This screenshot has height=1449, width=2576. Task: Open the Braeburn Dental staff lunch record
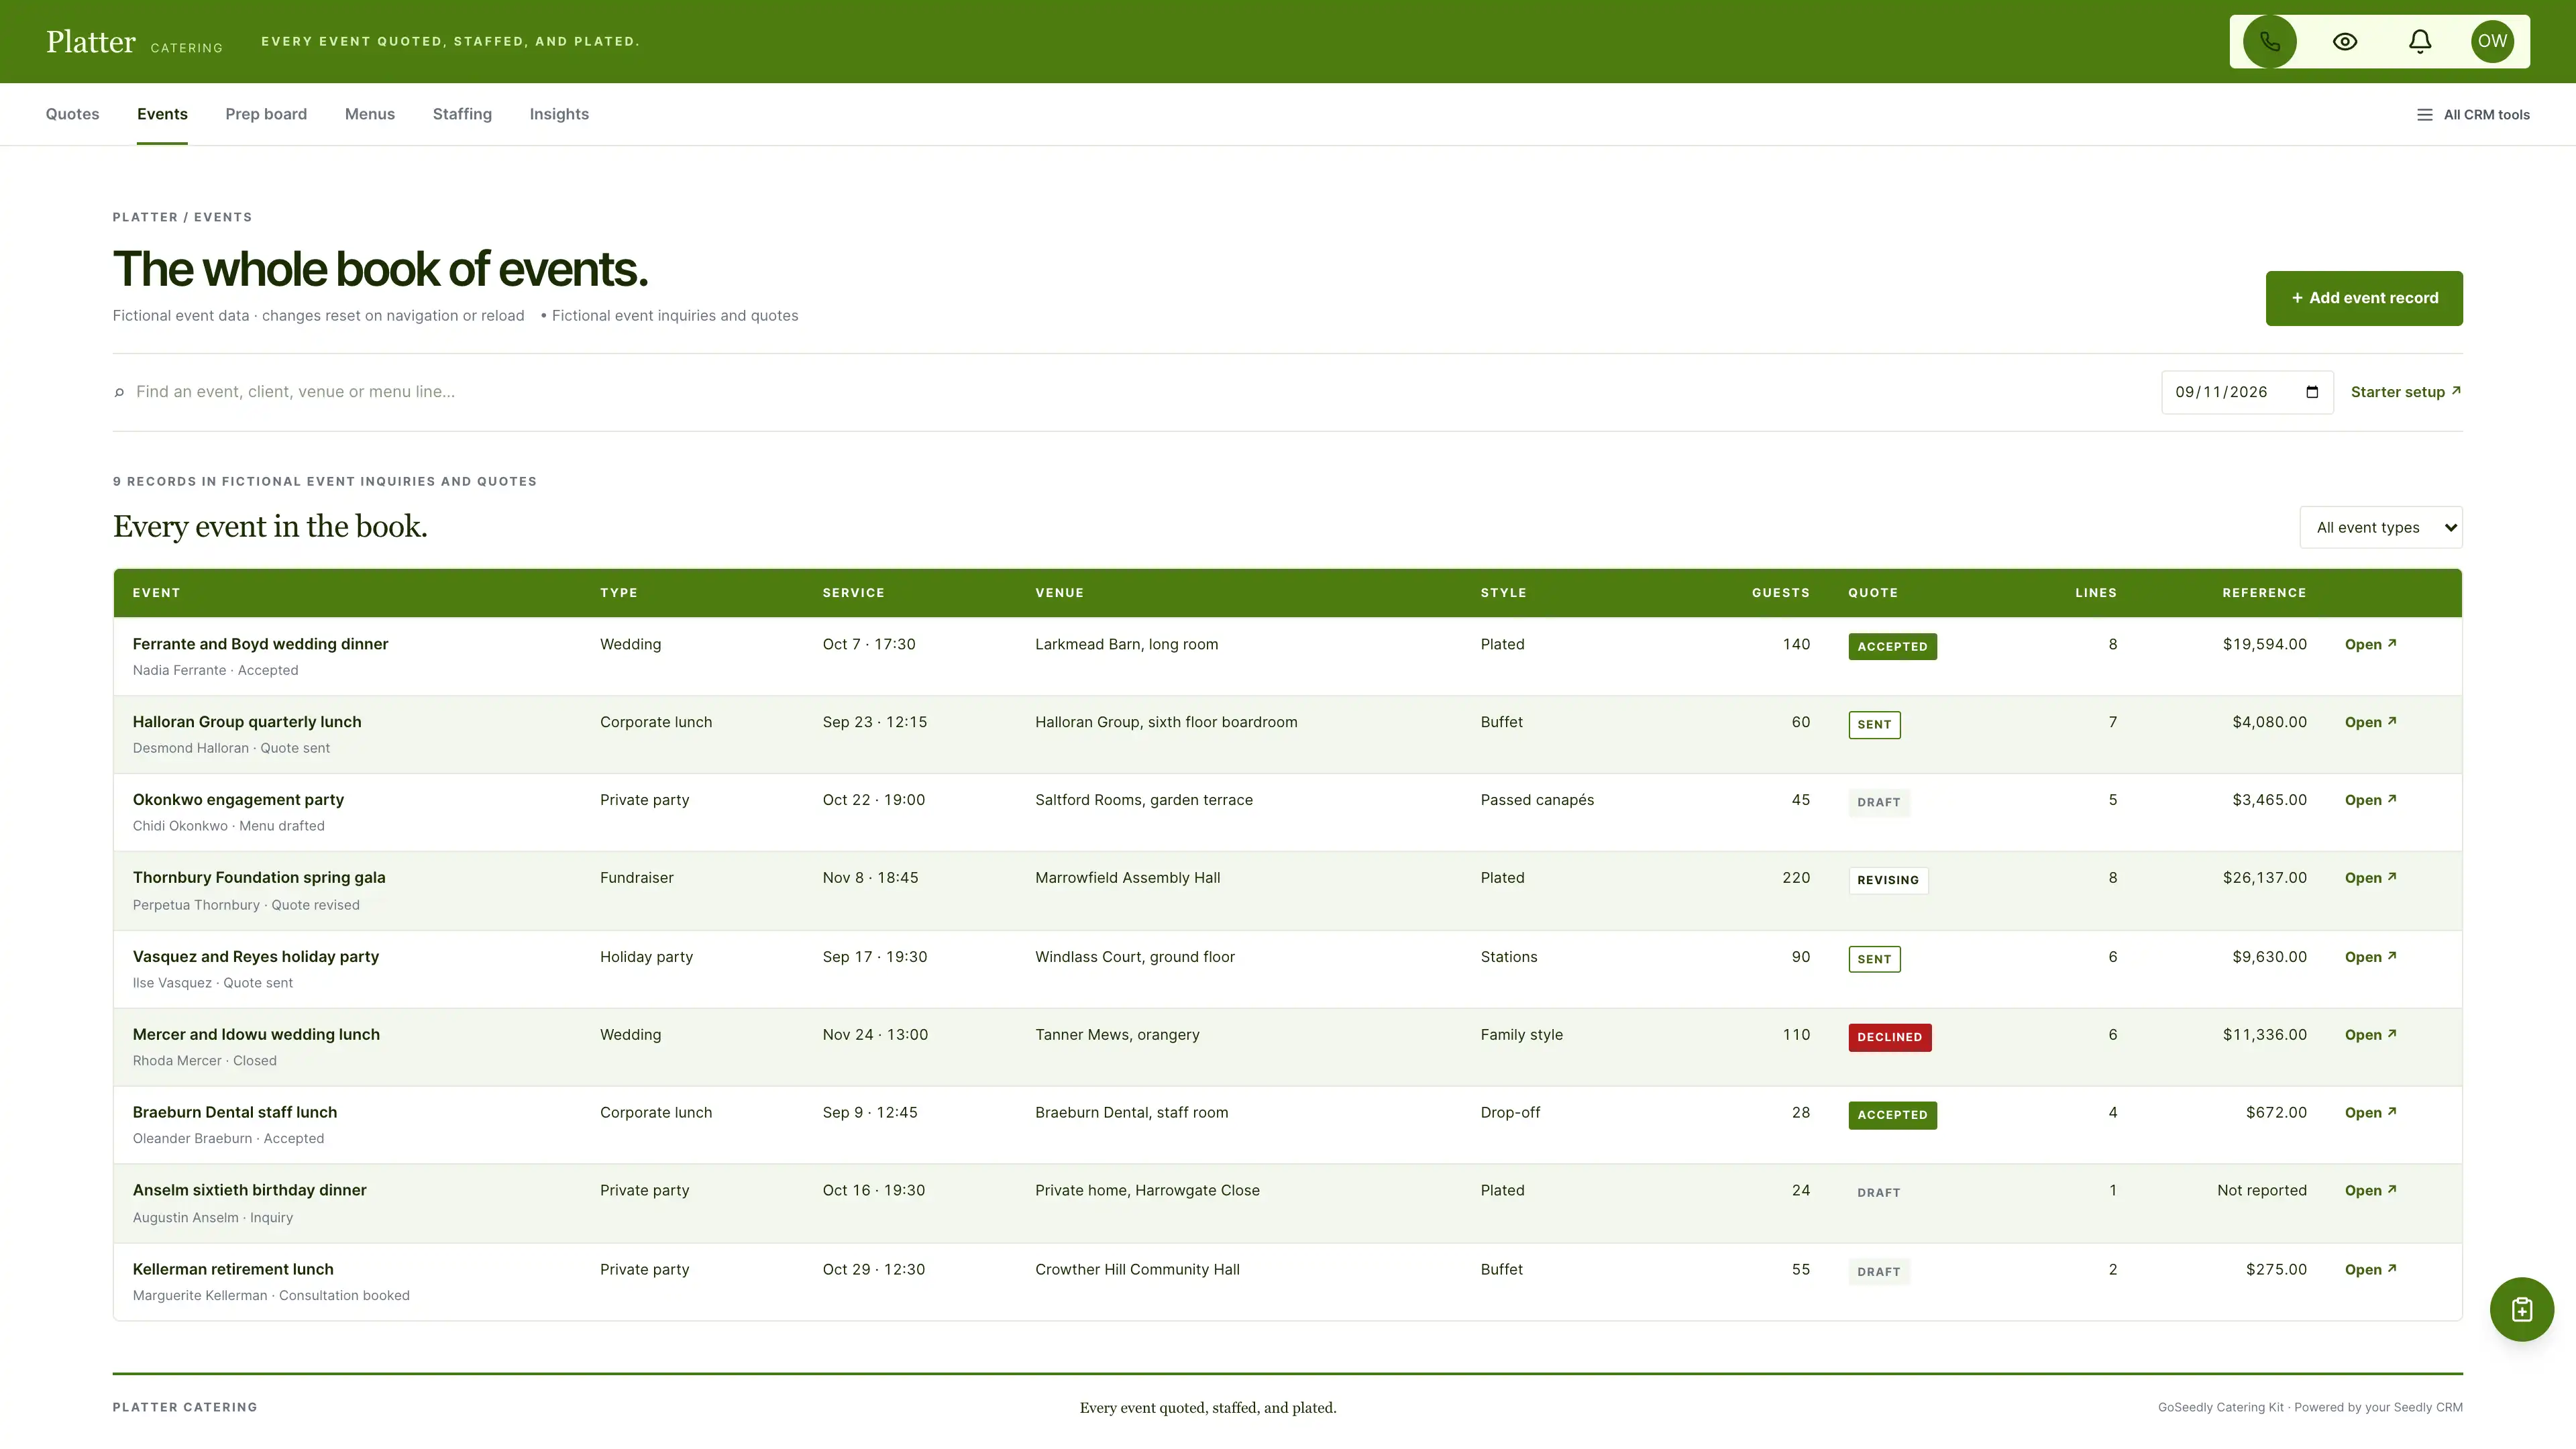click(2370, 1113)
